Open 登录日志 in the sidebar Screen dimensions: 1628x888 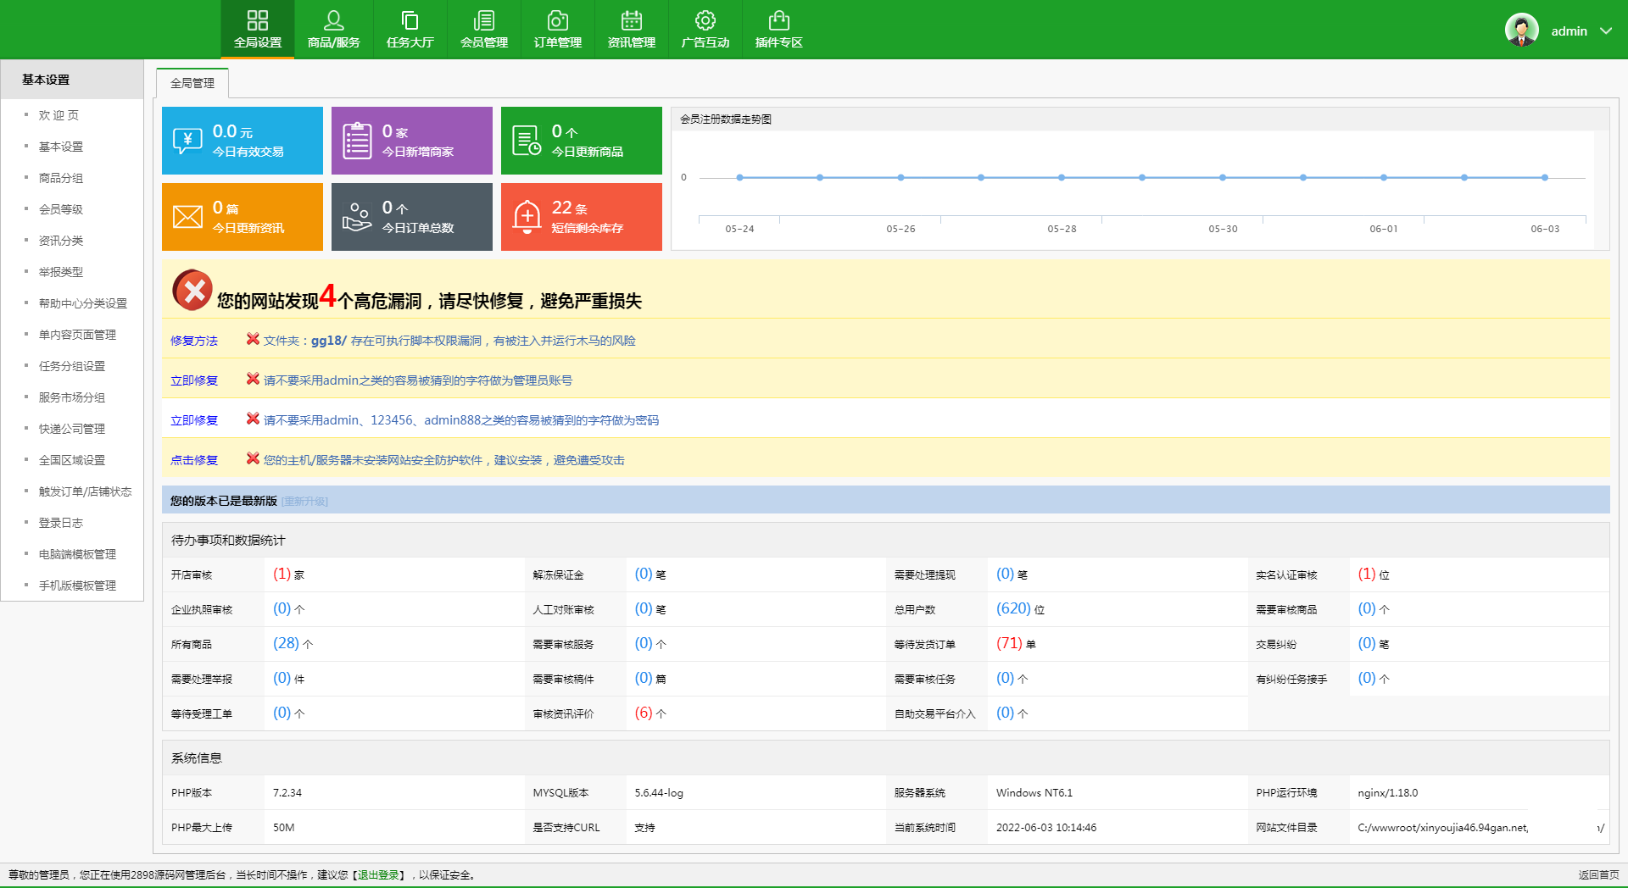click(x=61, y=523)
